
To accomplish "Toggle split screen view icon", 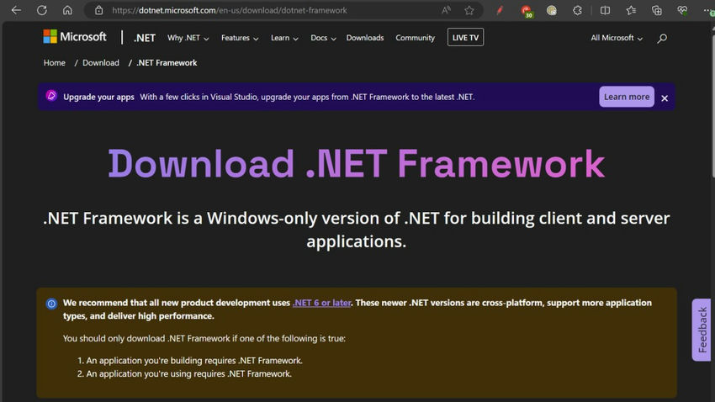I will (605, 10).
